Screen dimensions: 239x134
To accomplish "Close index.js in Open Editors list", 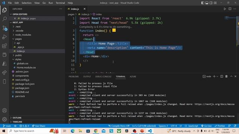I will click(15, 18).
